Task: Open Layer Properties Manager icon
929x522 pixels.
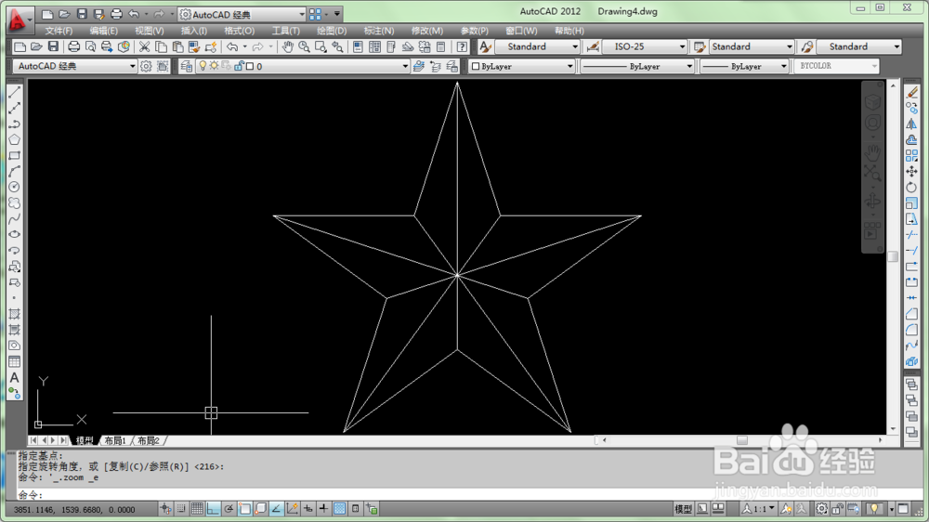Action: 186,66
